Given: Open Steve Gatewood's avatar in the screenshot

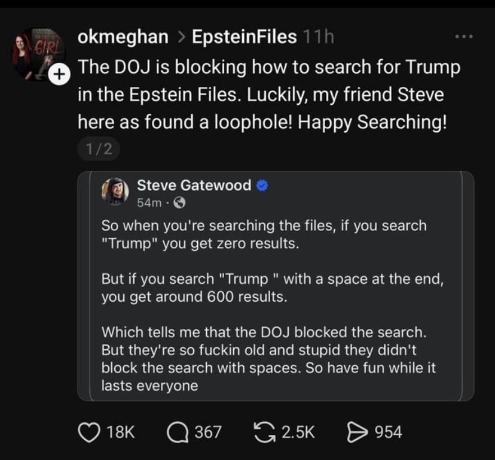Looking at the screenshot, I should point(115,192).
